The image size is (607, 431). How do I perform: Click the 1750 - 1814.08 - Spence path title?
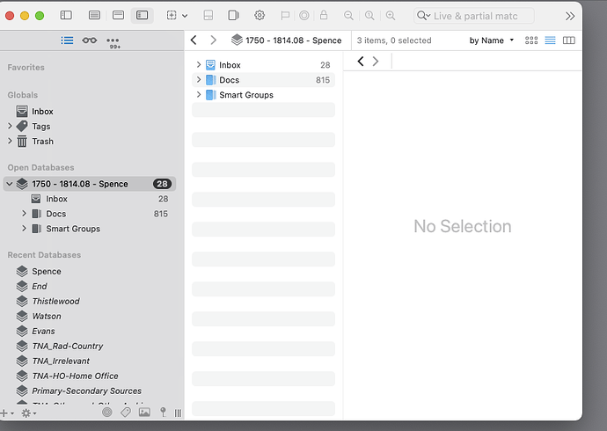point(287,40)
